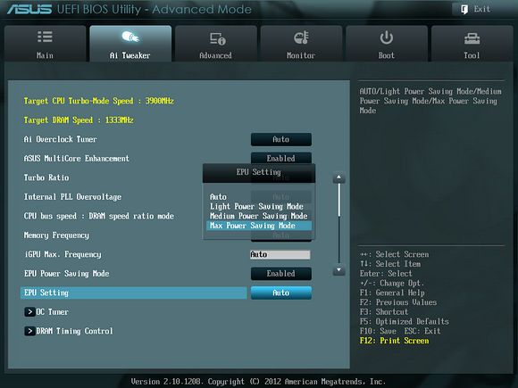This screenshot has height=388, width=518.
Task: Click the arrow icon beside OC Tuner
Action: [29, 312]
